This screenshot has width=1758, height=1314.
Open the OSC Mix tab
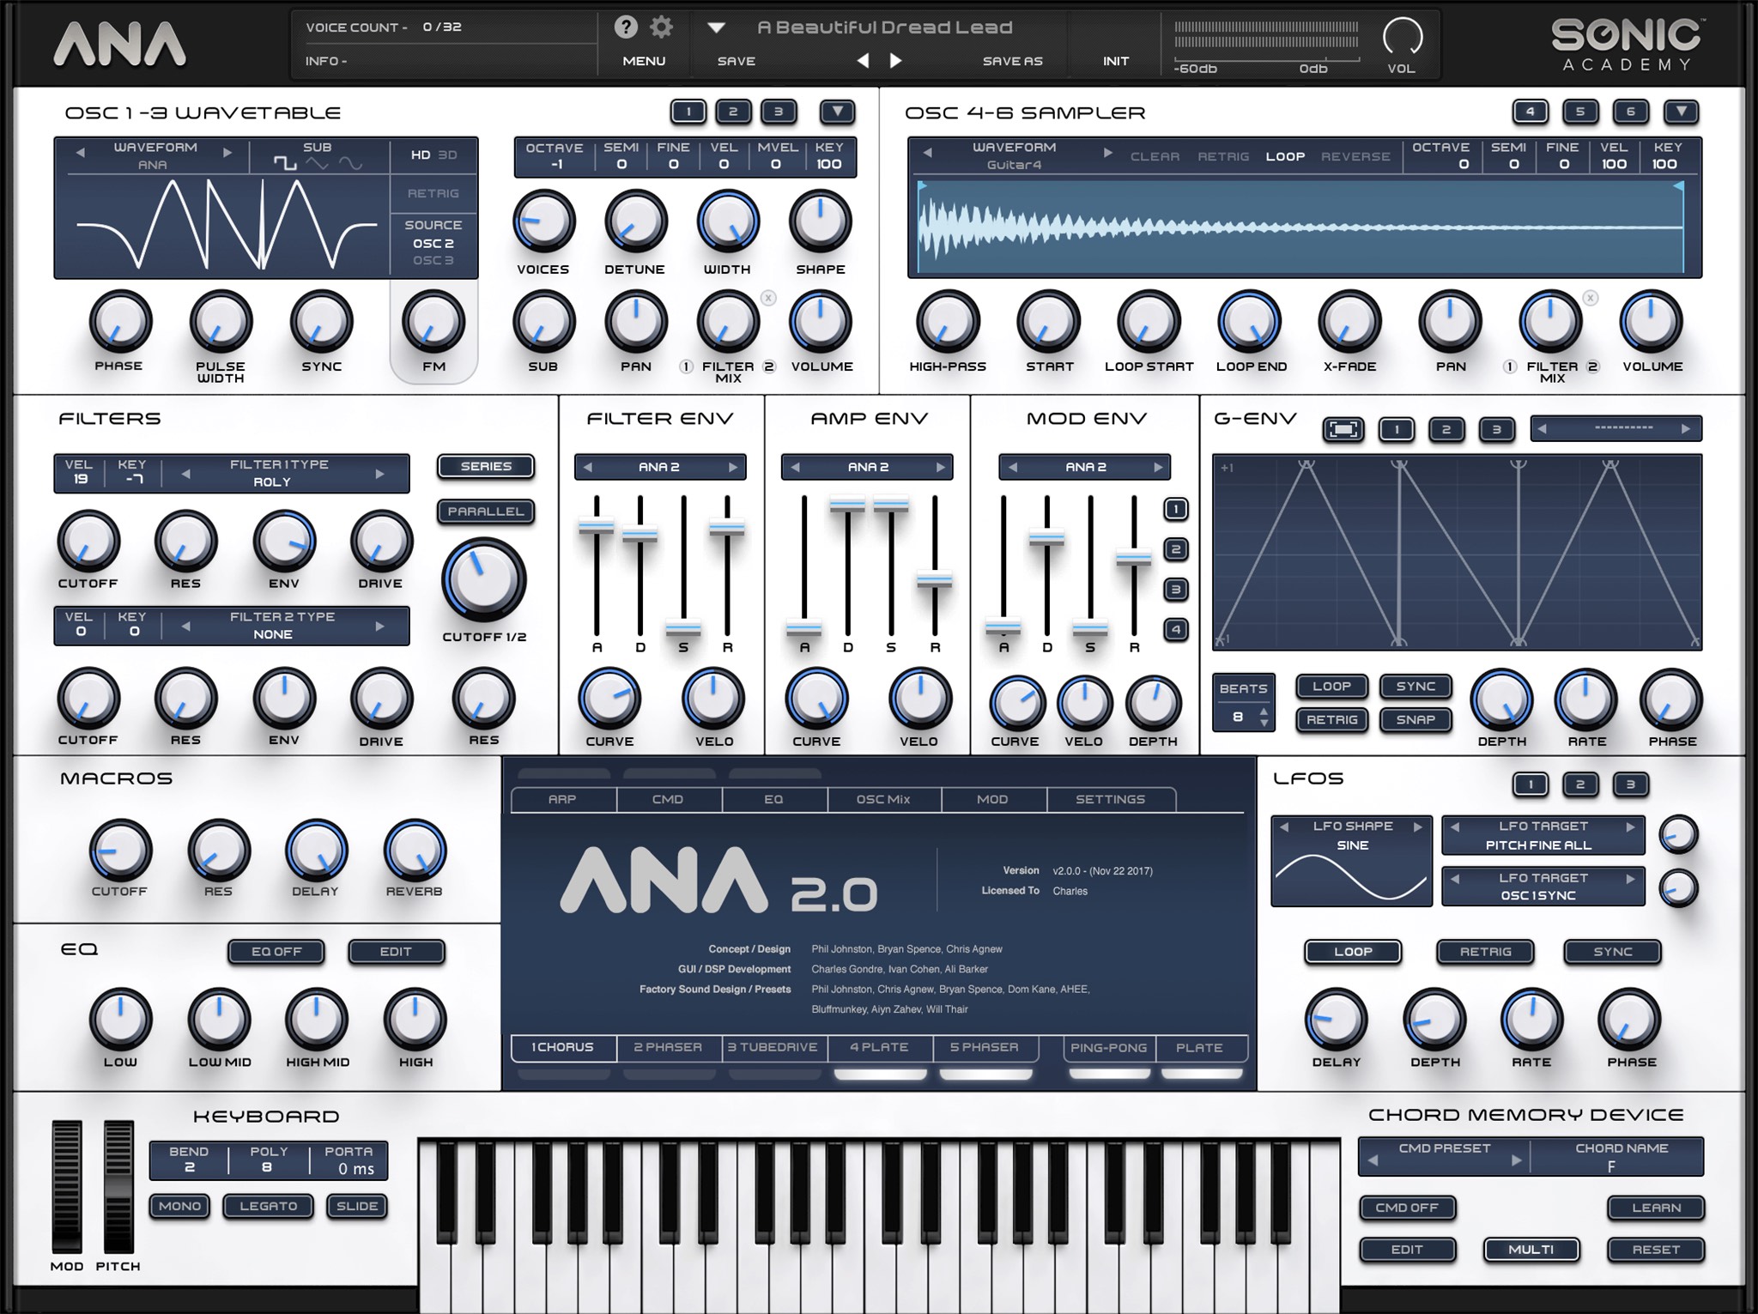point(882,799)
